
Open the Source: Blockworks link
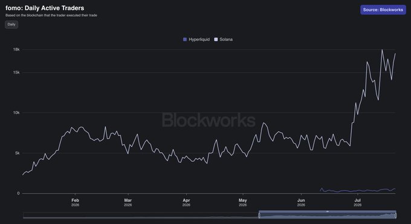383,10
